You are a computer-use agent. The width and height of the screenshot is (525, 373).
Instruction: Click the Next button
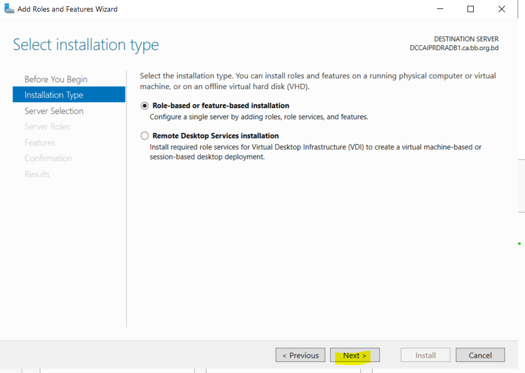coord(355,355)
